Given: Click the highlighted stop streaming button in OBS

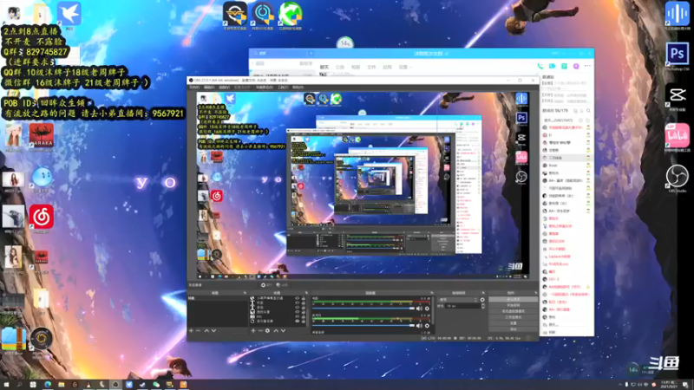Looking at the screenshot, I should 513,299.
